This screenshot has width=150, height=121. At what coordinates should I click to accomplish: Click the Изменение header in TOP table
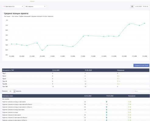(x=121, y=70)
